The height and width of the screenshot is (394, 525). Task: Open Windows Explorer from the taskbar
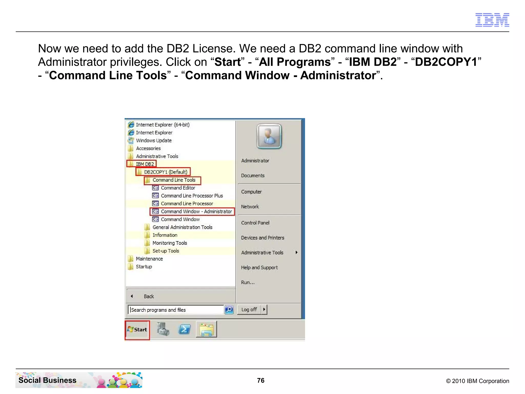[x=206, y=329]
